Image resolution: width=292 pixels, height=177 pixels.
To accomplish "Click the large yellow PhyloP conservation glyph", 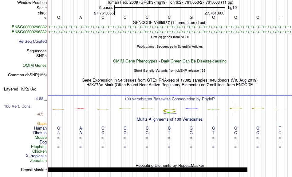I will (x=169, y=111).
